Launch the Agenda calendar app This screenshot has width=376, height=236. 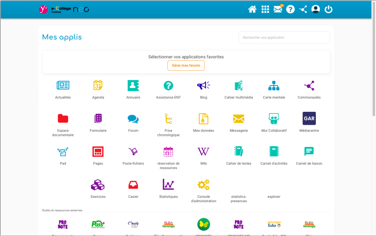(98, 86)
